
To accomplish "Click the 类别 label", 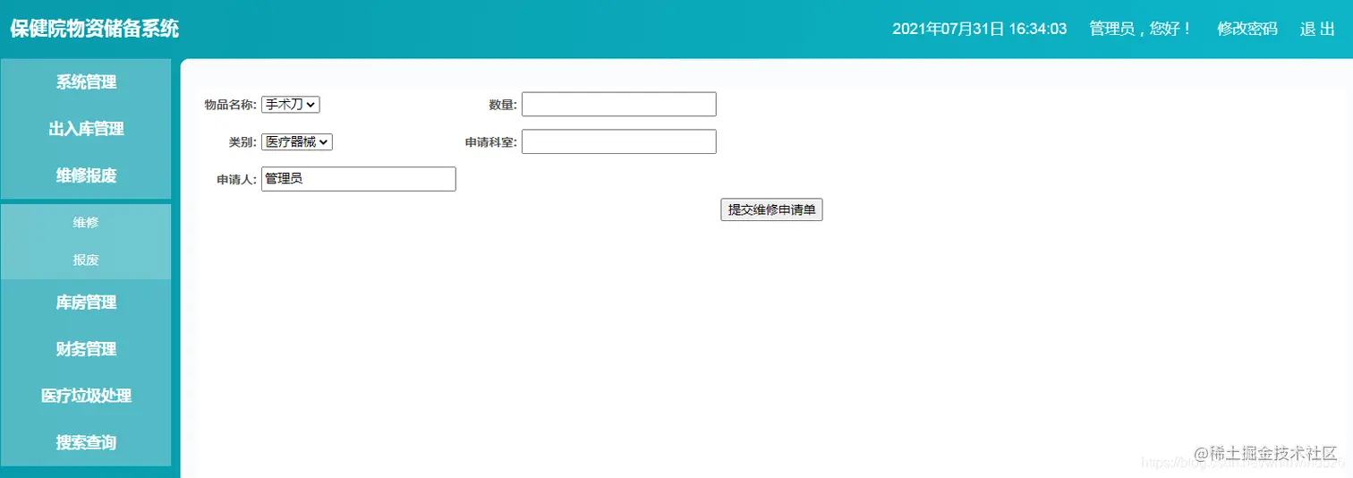I will pyautogui.click(x=243, y=141).
